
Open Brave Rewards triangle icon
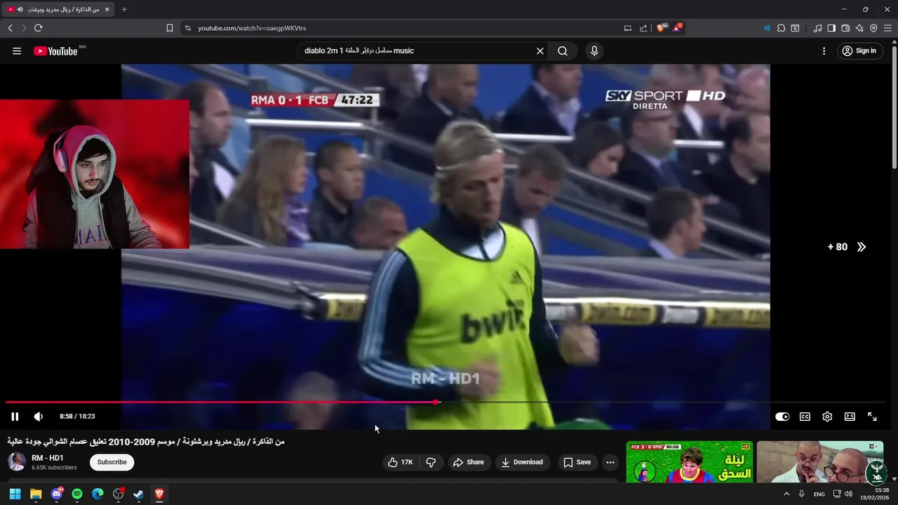click(677, 28)
